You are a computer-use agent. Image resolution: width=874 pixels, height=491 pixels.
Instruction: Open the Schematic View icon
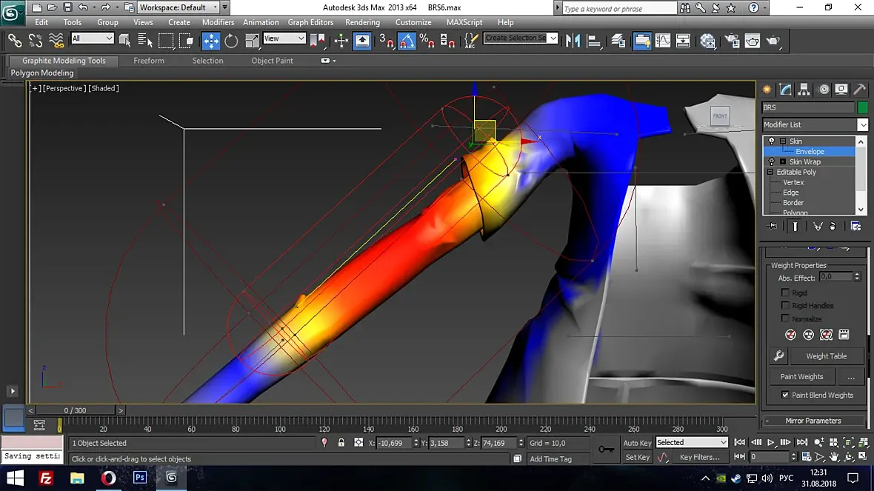point(683,41)
